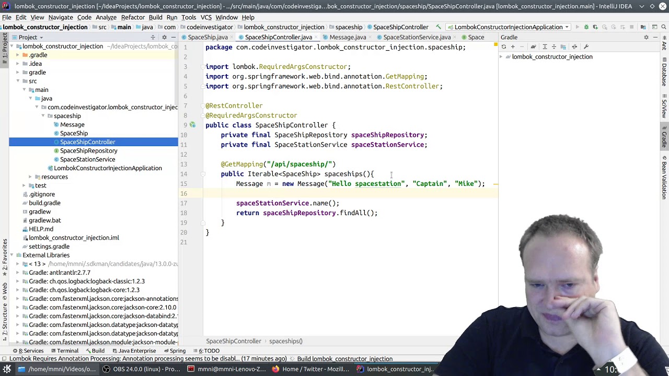This screenshot has height=376, width=669.
Task: Open the File menu
Action: [x=7, y=17]
